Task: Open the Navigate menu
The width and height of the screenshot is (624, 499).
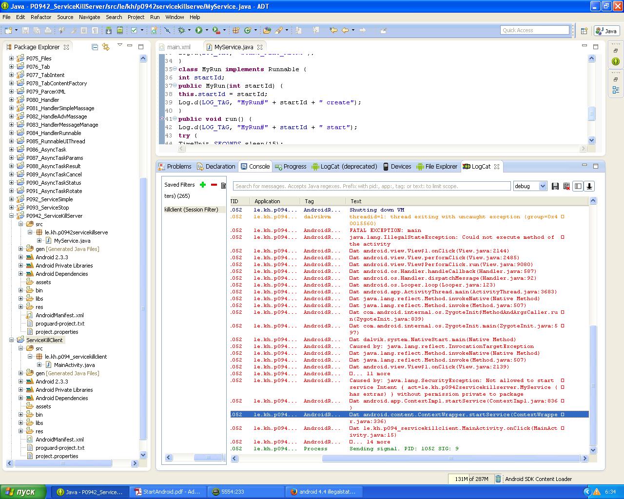Action: point(89,17)
